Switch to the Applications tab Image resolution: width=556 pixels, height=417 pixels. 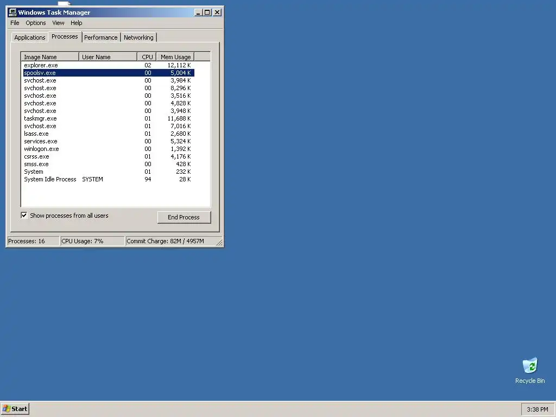click(x=30, y=37)
